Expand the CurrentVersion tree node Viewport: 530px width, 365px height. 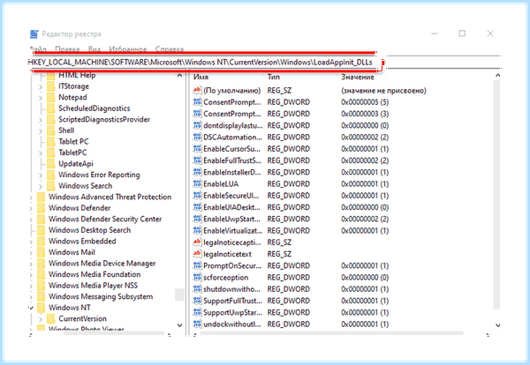41,319
